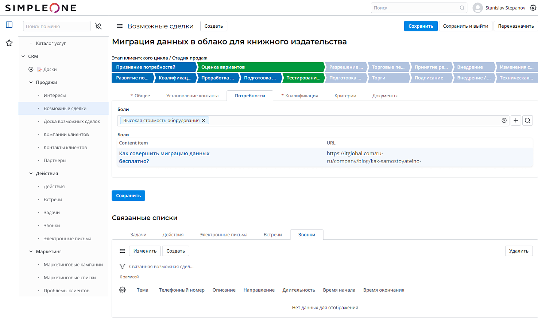Open related list hamburger menu
The height and width of the screenshot is (328, 538).
point(123,251)
